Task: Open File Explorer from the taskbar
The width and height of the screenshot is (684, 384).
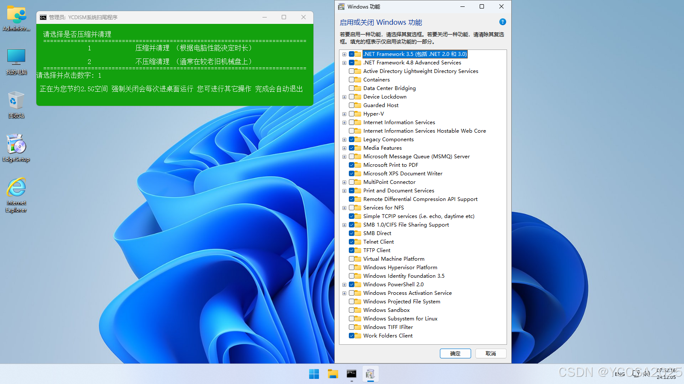Action: pyautogui.click(x=333, y=374)
